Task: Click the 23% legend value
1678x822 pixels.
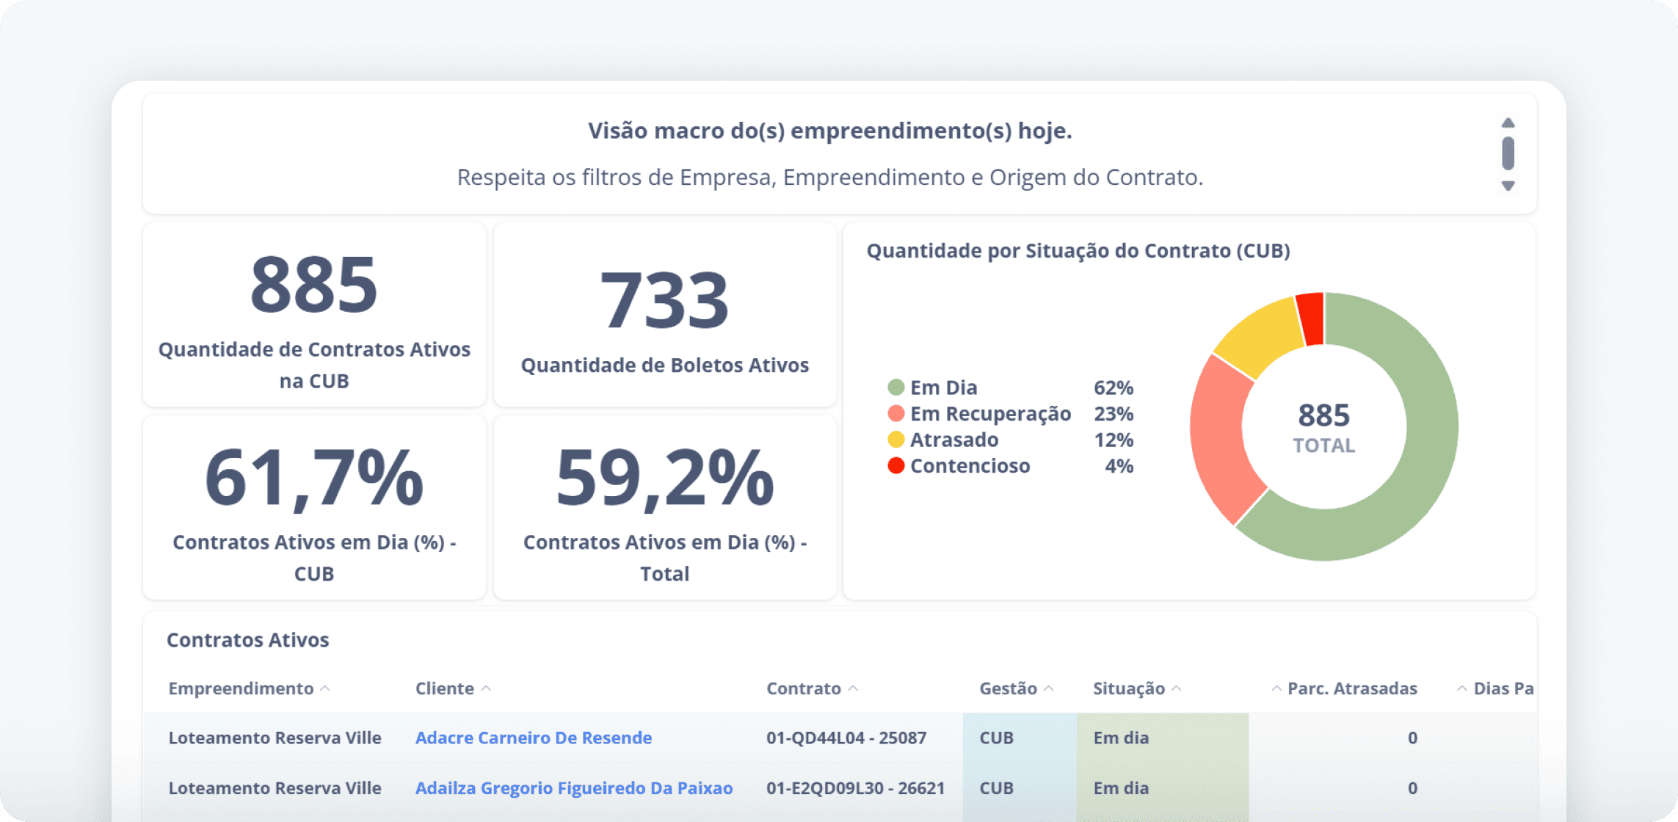Action: click(1114, 413)
